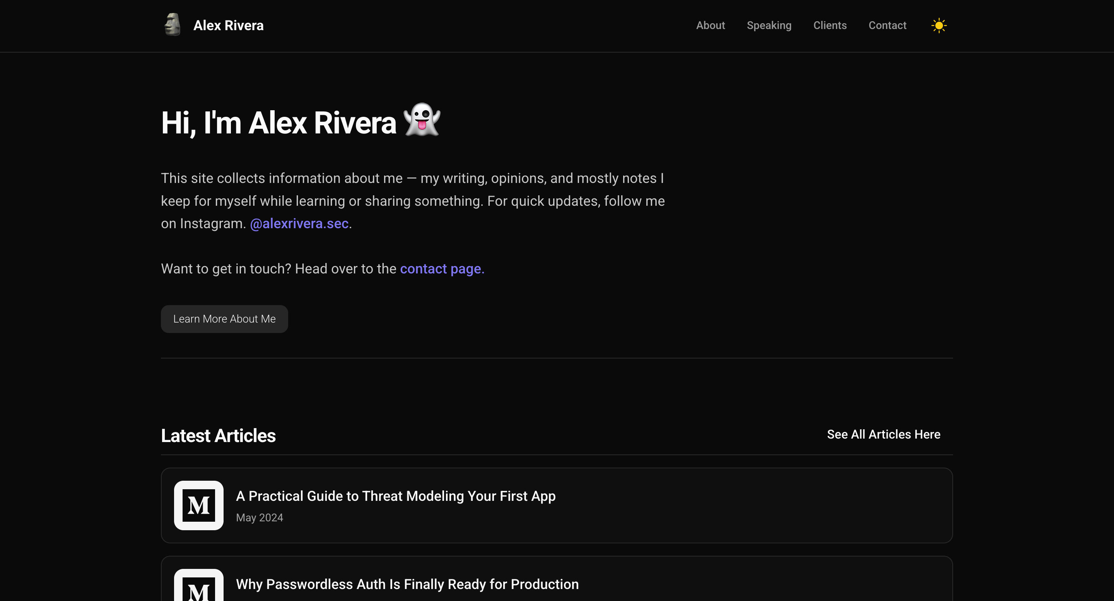Toggle light mode with sun icon
This screenshot has width=1114, height=601.
tap(939, 26)
